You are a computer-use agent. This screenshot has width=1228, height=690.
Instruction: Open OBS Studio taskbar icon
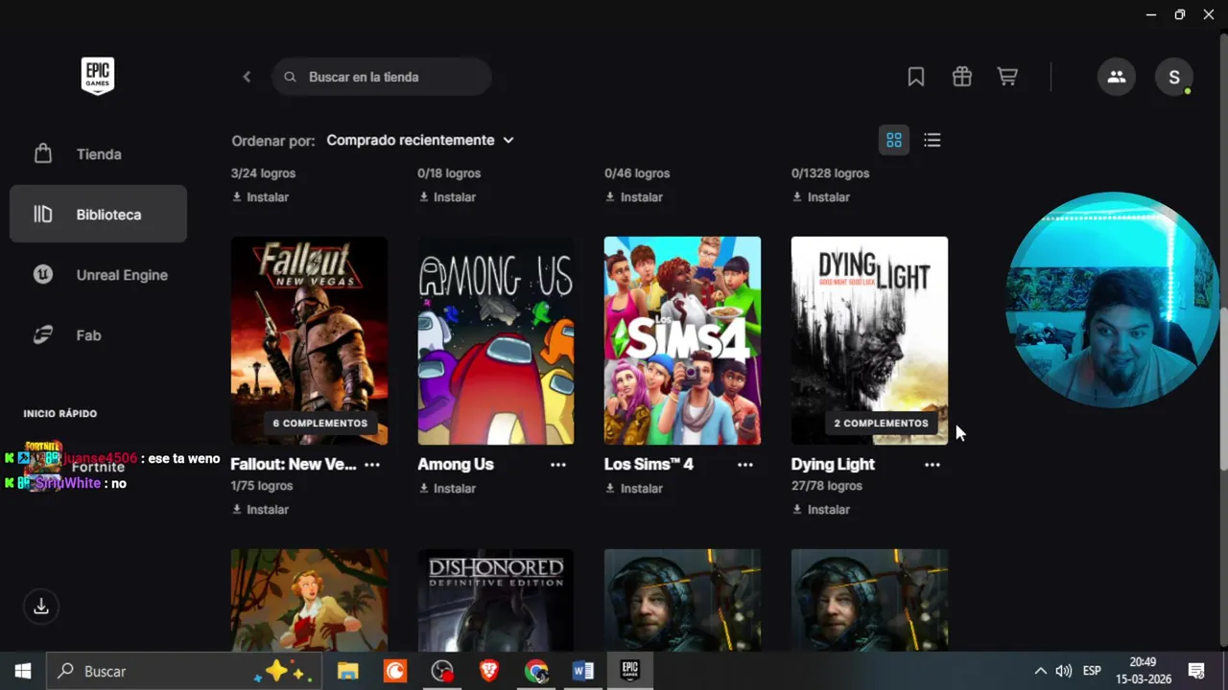tap(442, 671)
